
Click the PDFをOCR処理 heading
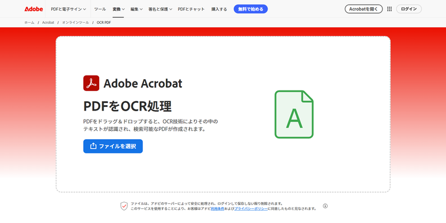127,106
